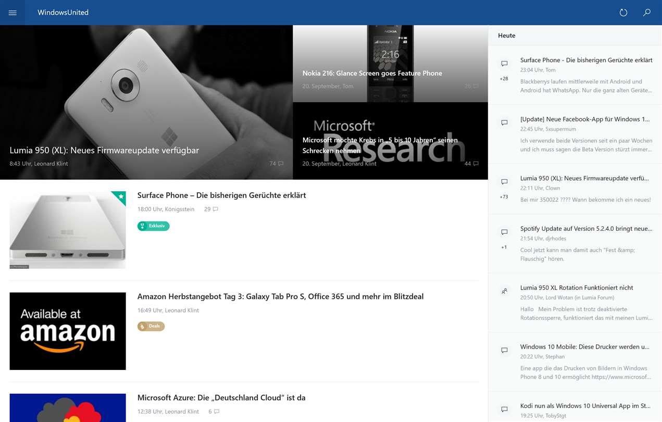Click comment icon on Nokia 216 tile
The width and height of the screenshot is (662, 422).
[x=476, y=86]
